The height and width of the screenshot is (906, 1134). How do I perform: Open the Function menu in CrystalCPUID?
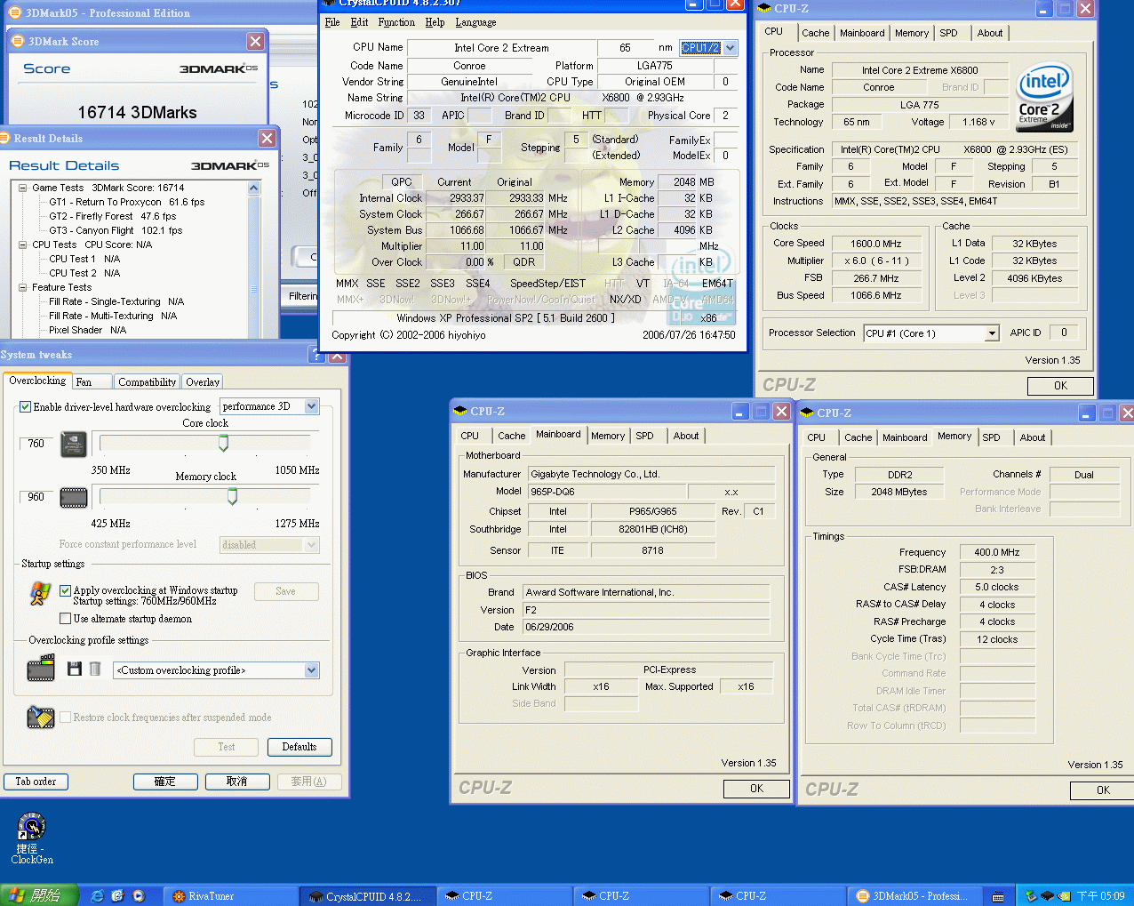click(x=396, y=22)
